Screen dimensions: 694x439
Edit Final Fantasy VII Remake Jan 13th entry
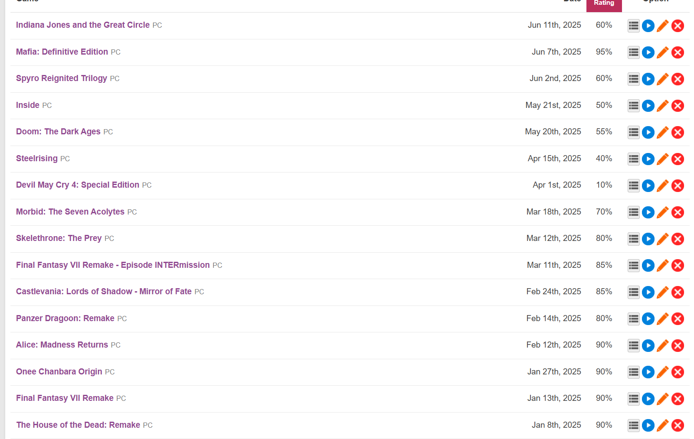click(x=663, y=399)
